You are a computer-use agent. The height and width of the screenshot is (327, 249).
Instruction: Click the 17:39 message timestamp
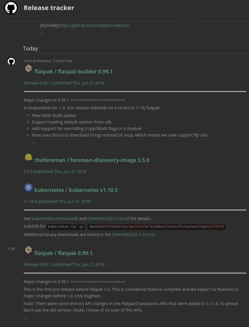(x=11, y=249)
